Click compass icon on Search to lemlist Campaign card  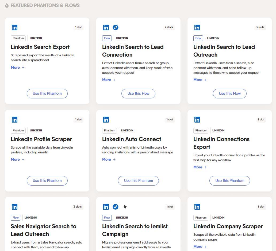tap(116, 207)
